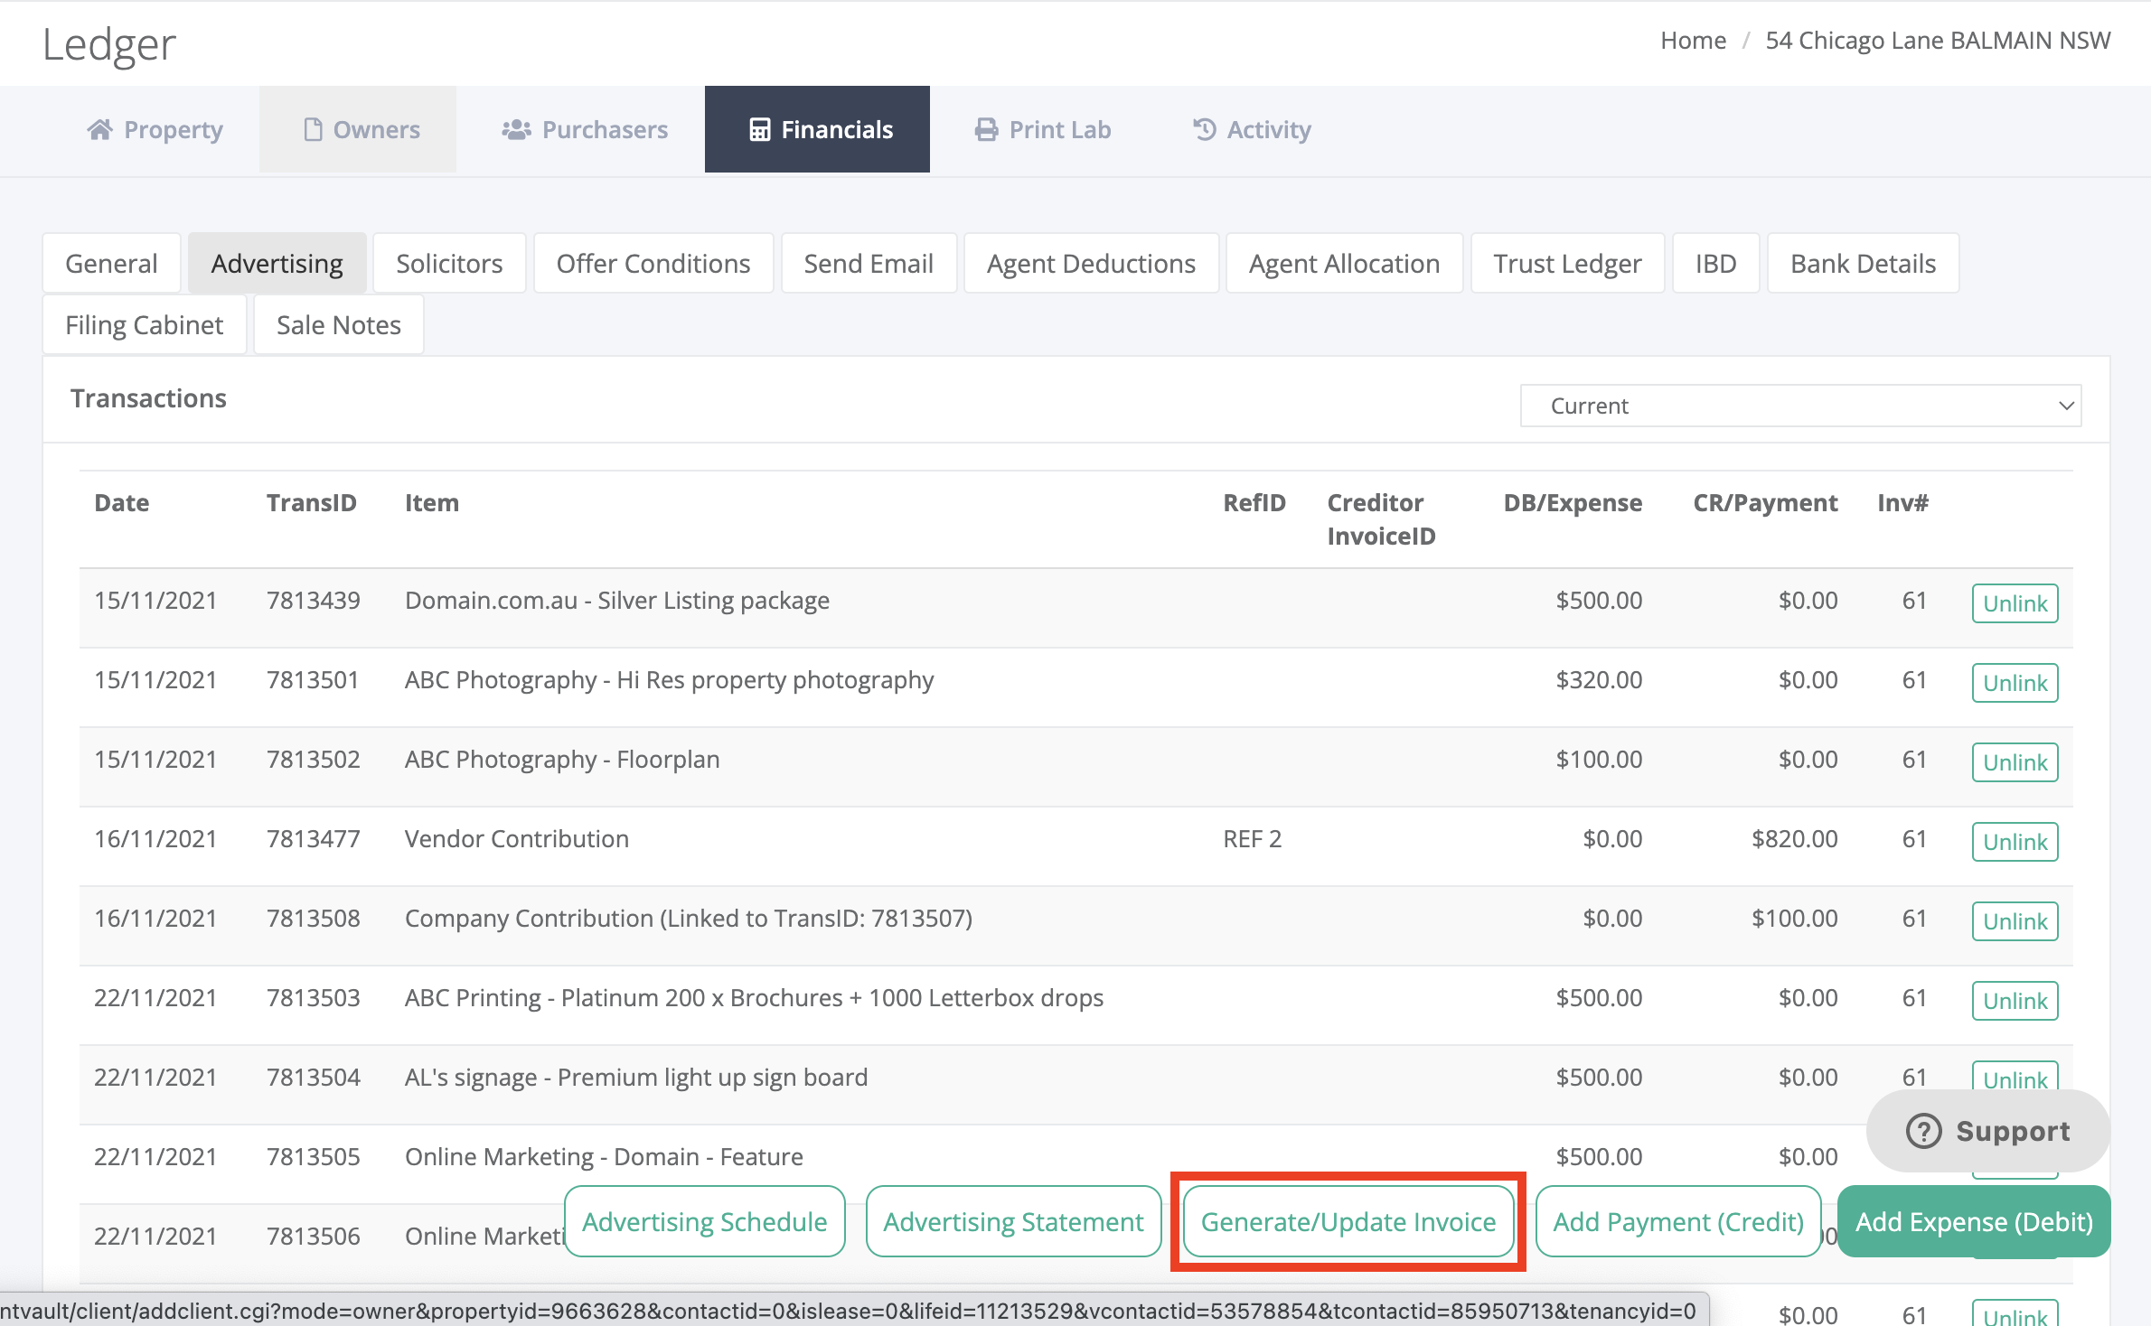Select the Advertising sub-tab
2151x1326 pixels.
coord(277,264)
